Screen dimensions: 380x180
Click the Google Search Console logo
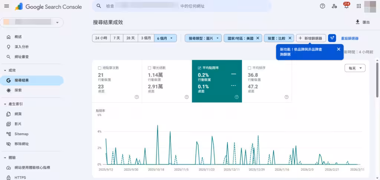(49, 7)
